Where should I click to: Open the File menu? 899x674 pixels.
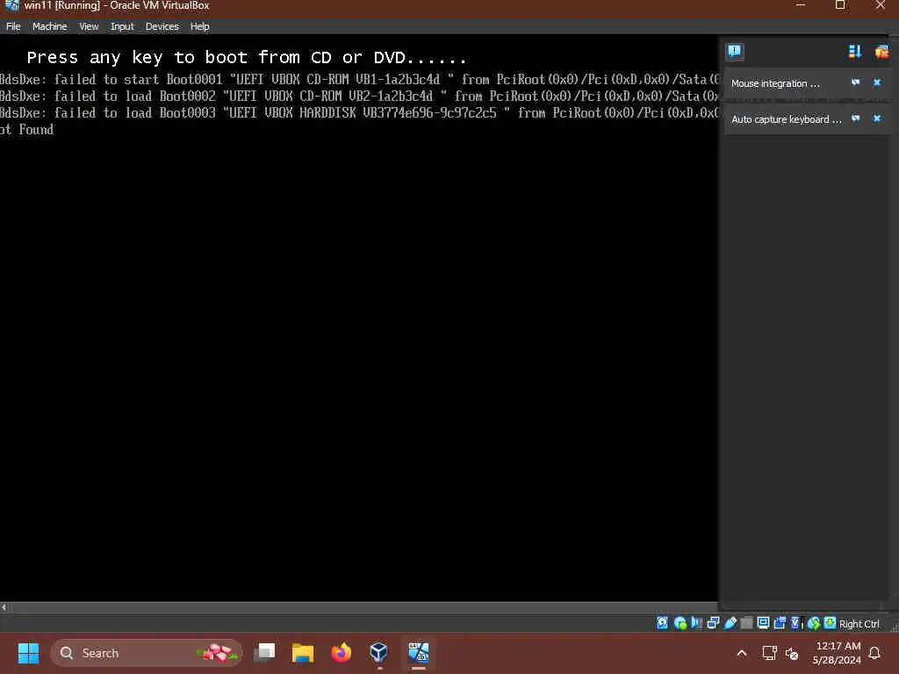tap(13, 26)
